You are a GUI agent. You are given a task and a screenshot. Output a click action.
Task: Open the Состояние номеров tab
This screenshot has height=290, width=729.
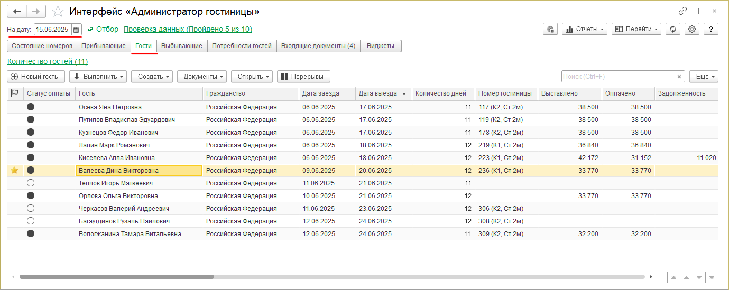(x=42, y=46)
